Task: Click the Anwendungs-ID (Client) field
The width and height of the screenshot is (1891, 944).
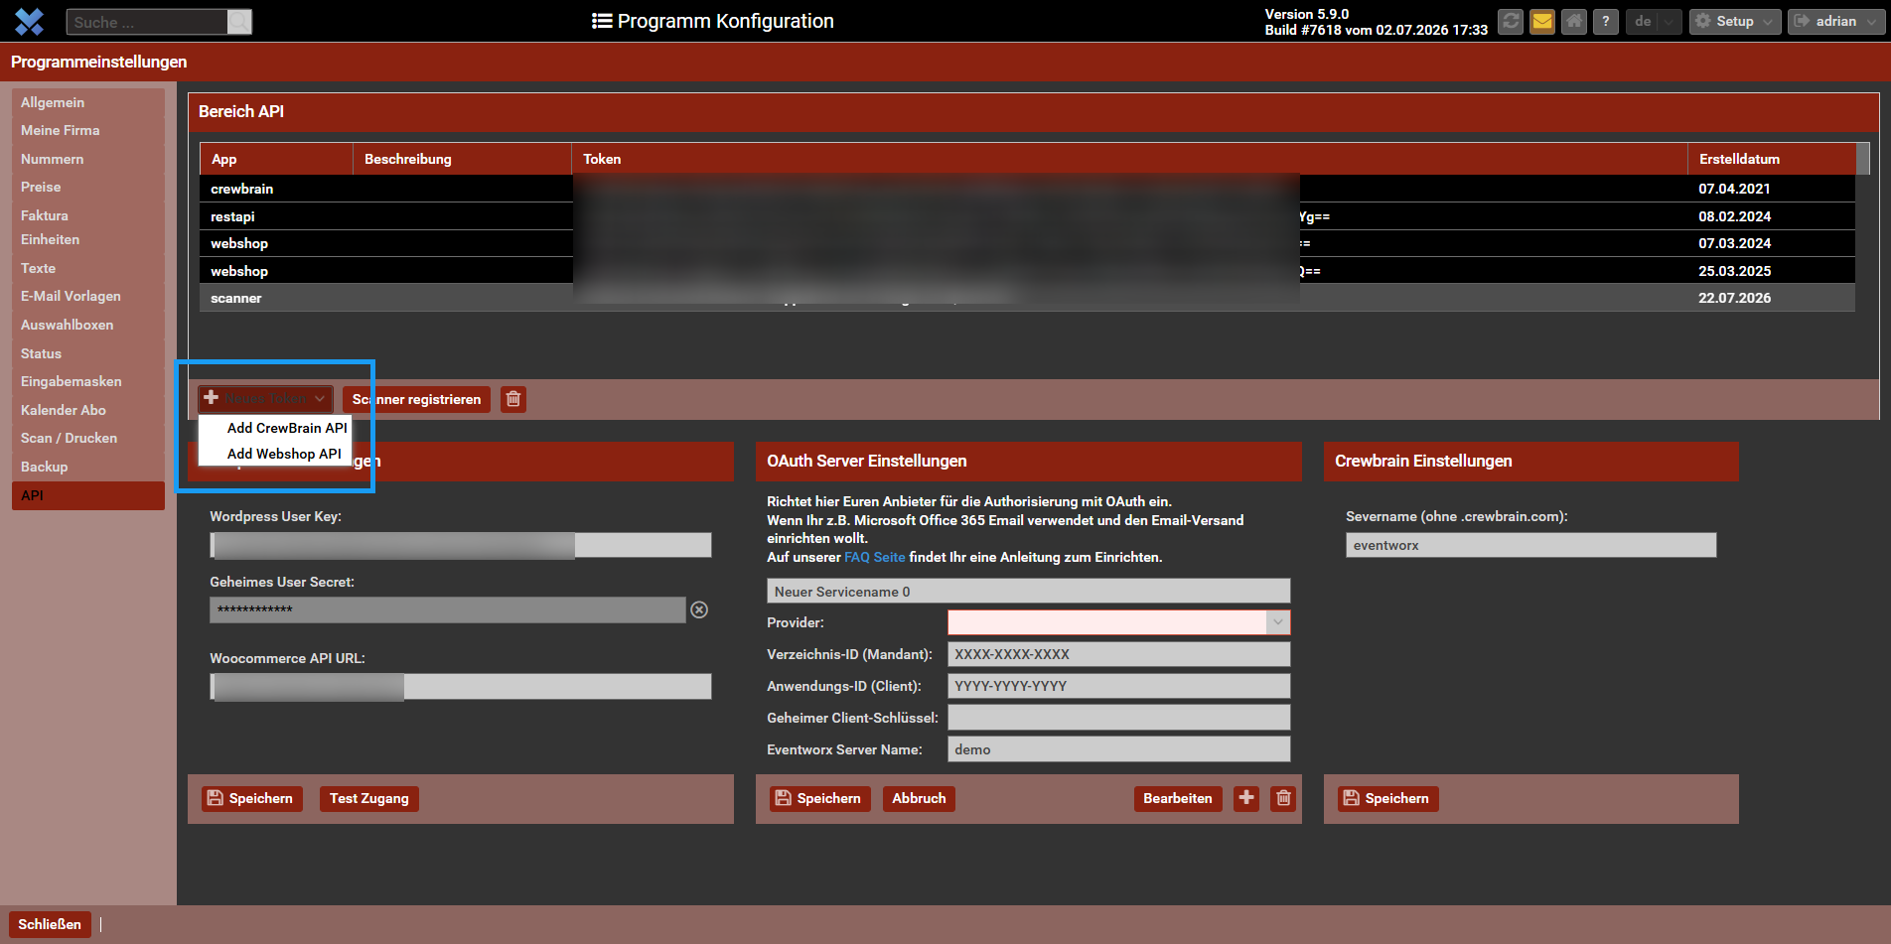Action: click(1118, 686)
